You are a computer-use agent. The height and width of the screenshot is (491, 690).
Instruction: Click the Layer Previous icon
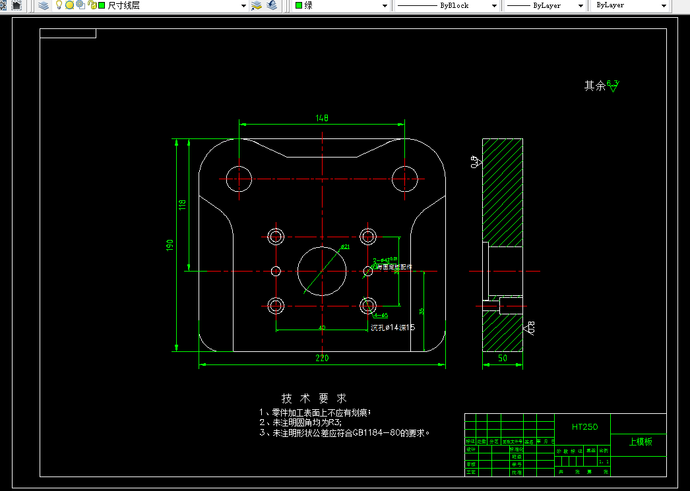272,5
